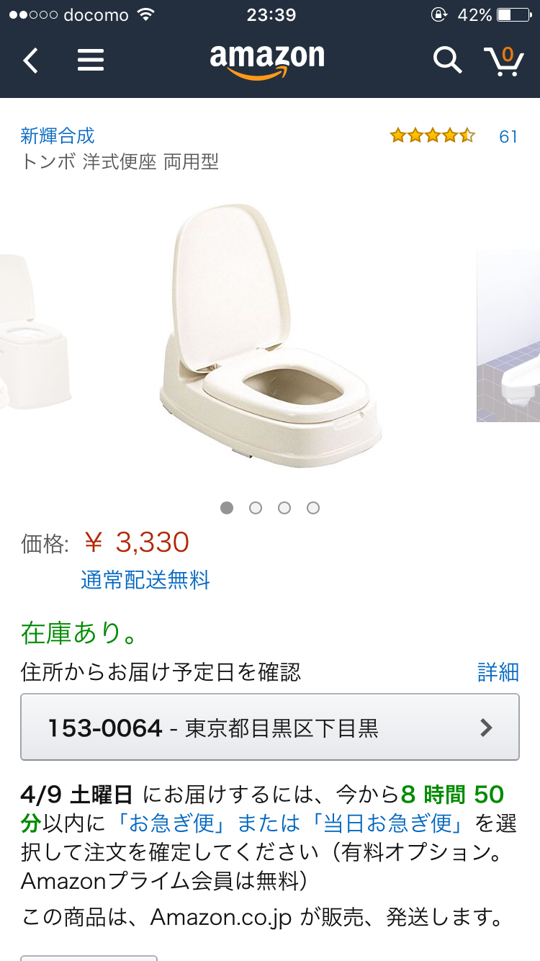Select the second image page dot
Image resolution: width=540 pixels, height=961 pixels.
coord(256,508)
